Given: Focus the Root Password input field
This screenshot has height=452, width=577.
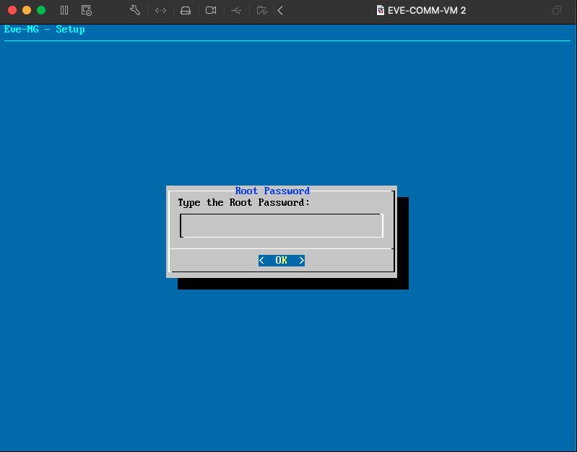Looking at the screenshot, I should tap(282, 225).
